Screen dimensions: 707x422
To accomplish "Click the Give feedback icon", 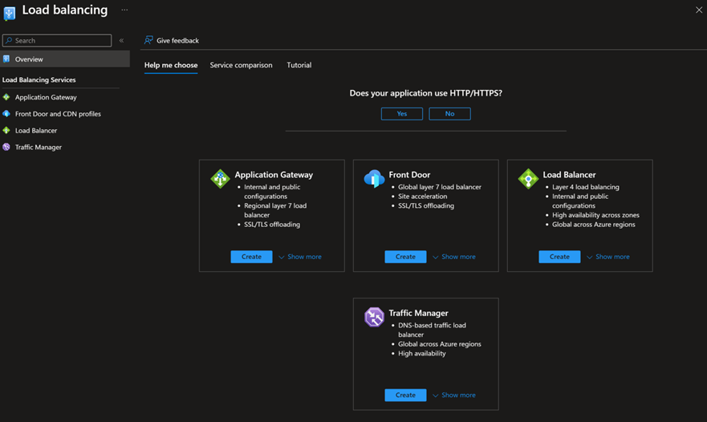I will click(x=148, y=40).
